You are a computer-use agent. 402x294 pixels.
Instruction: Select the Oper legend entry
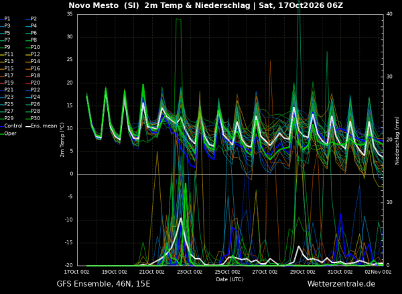click(8, 134)
